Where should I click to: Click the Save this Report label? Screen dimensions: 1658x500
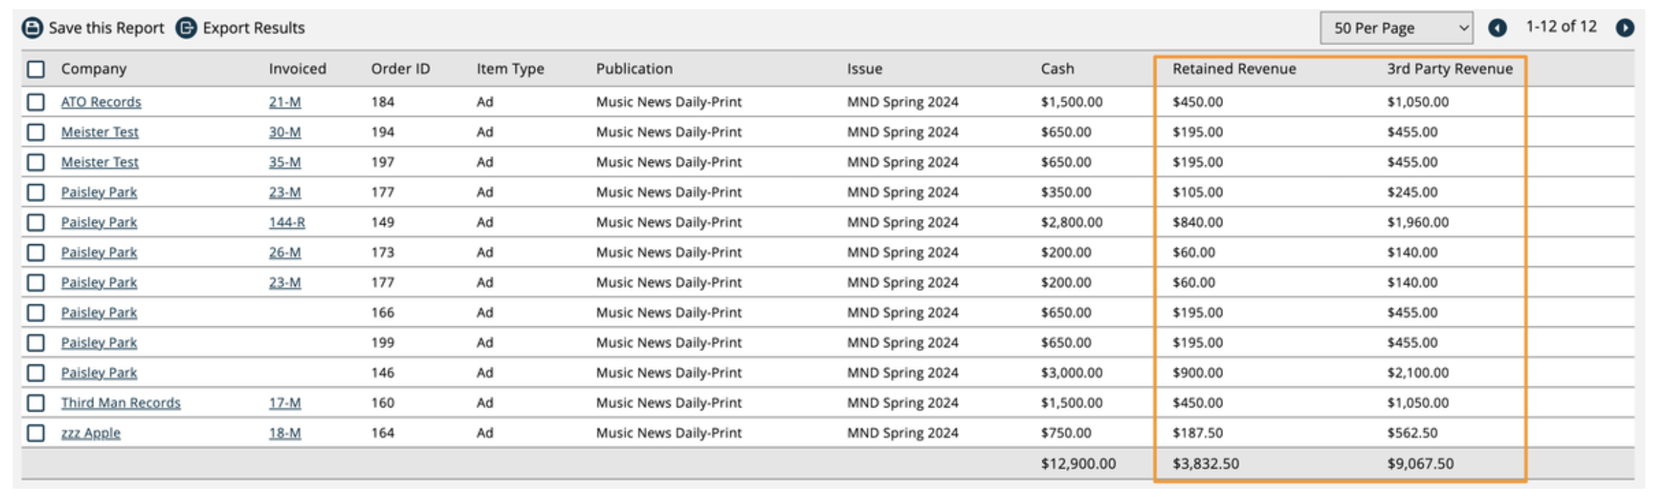[106, 28]
